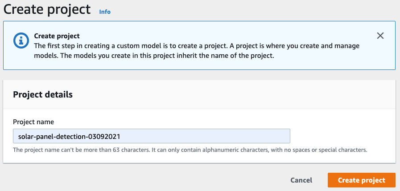This screenshot has width=400, height=191.
Task: Click the Create project page heading
Action: pyautogui.click(x=47, y=9)
